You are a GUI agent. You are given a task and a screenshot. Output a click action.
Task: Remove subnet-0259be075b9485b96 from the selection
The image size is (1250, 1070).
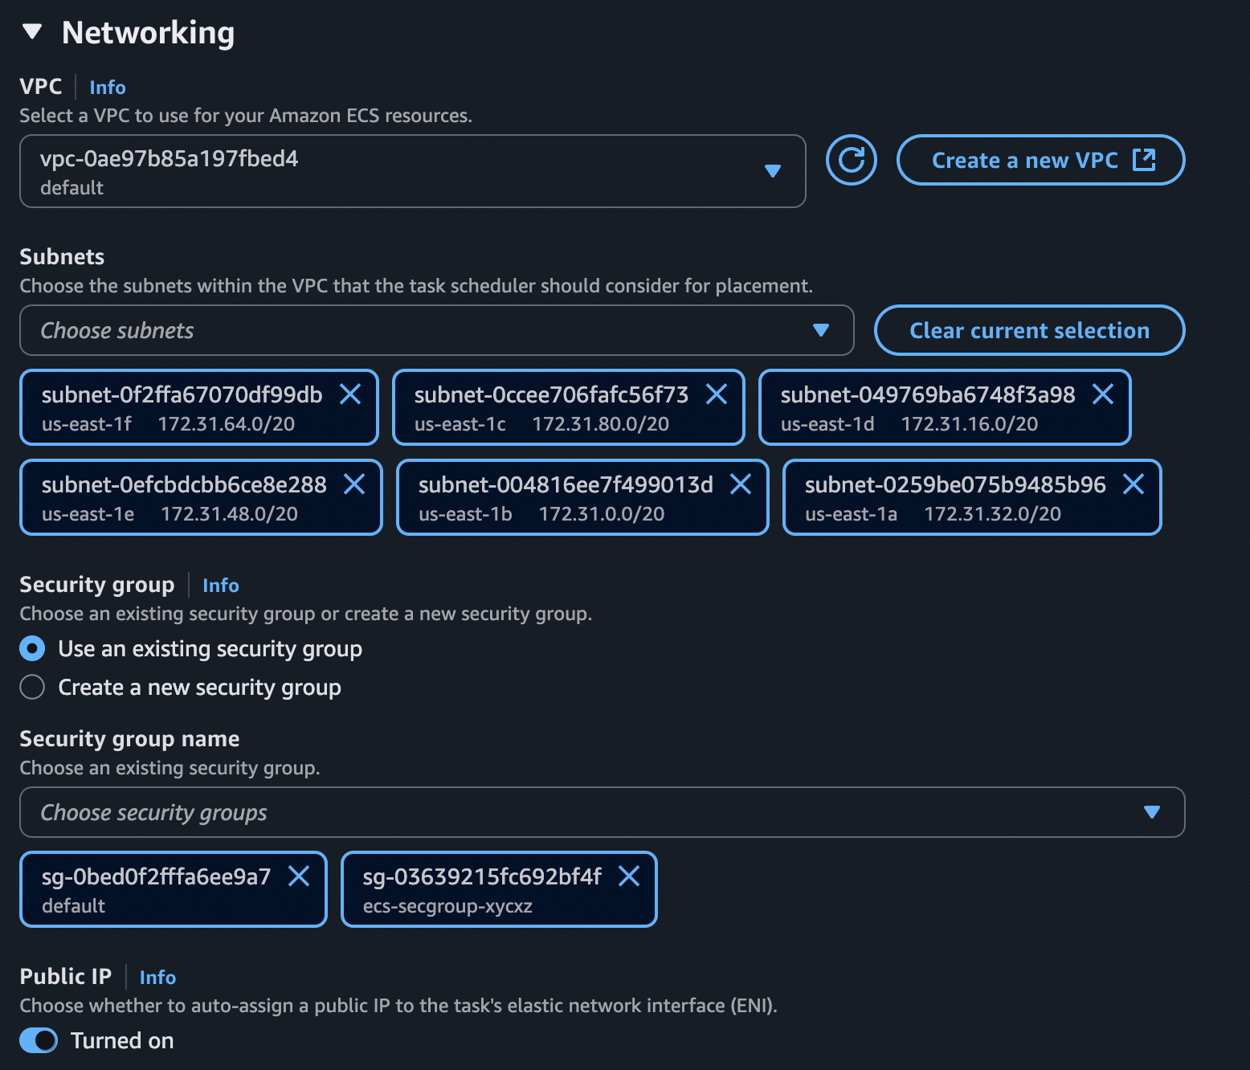pyautogui.click(x=1134, y=484)
